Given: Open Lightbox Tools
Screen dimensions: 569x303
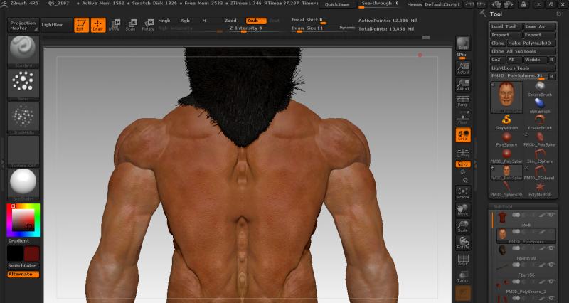Looking at the screenshot, I should 523,68.
